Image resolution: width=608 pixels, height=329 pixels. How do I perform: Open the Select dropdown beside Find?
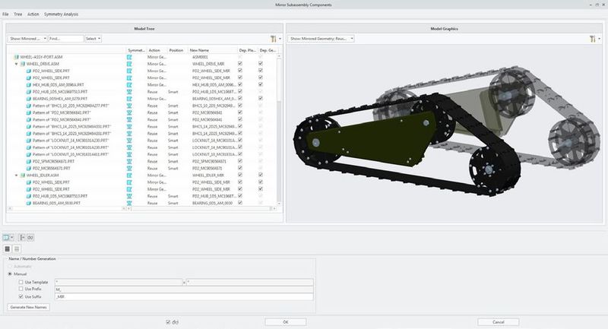coord(93,38)
